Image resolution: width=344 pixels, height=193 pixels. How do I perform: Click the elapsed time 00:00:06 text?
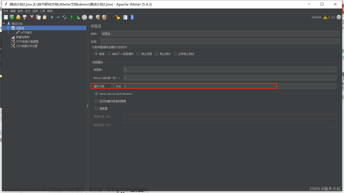click(316, 17)
